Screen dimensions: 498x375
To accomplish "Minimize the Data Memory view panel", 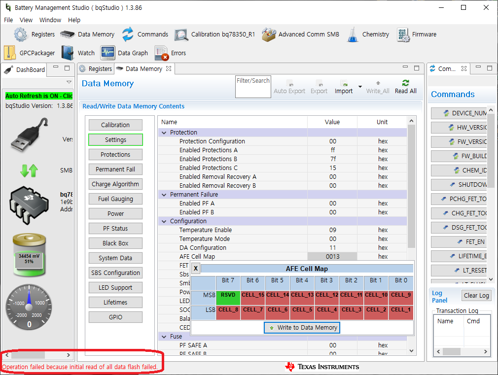I will tap(405, 68).
